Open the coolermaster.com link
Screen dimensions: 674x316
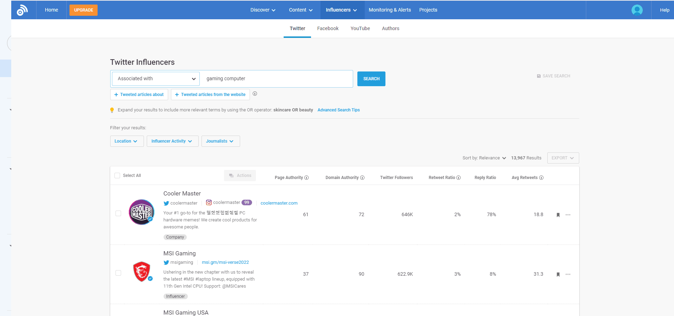pyautogui.click(x=279, y=203)
